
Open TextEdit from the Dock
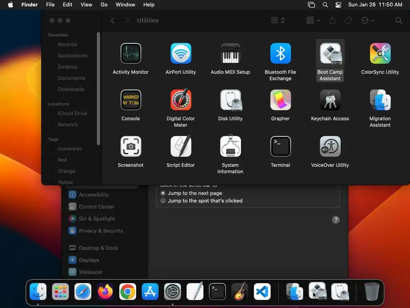pos(195,291)
